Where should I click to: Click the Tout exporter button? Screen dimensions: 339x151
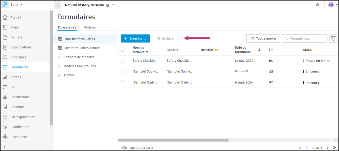(x=263, y=38)
